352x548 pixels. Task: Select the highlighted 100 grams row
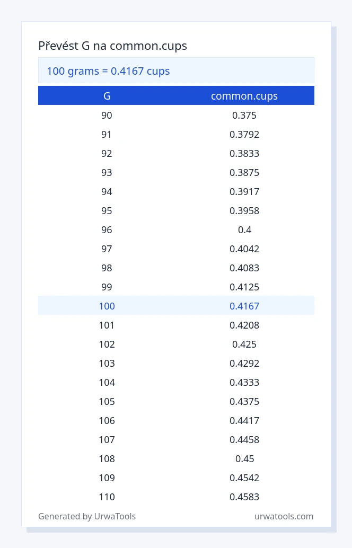coord(176,306)
